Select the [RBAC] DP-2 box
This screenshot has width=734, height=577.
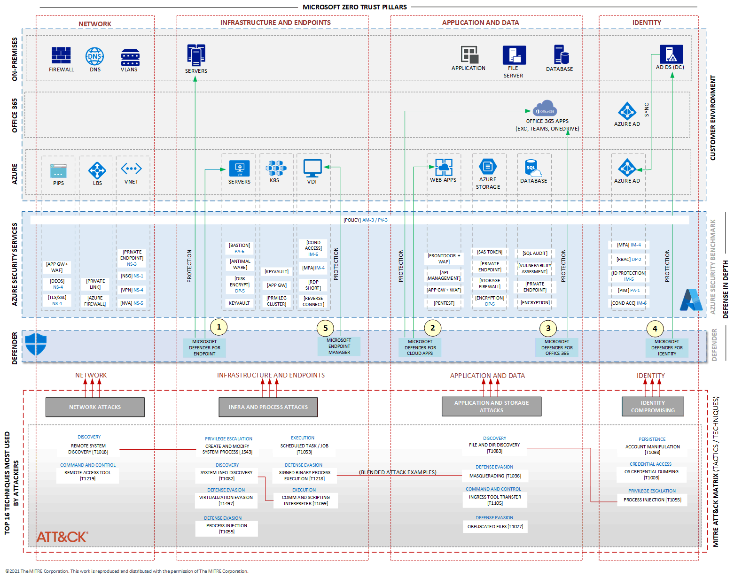629,259
